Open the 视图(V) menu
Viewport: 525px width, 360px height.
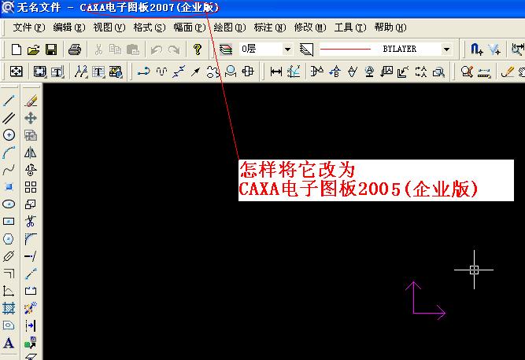pyautogui.click(x=109, y=28)
